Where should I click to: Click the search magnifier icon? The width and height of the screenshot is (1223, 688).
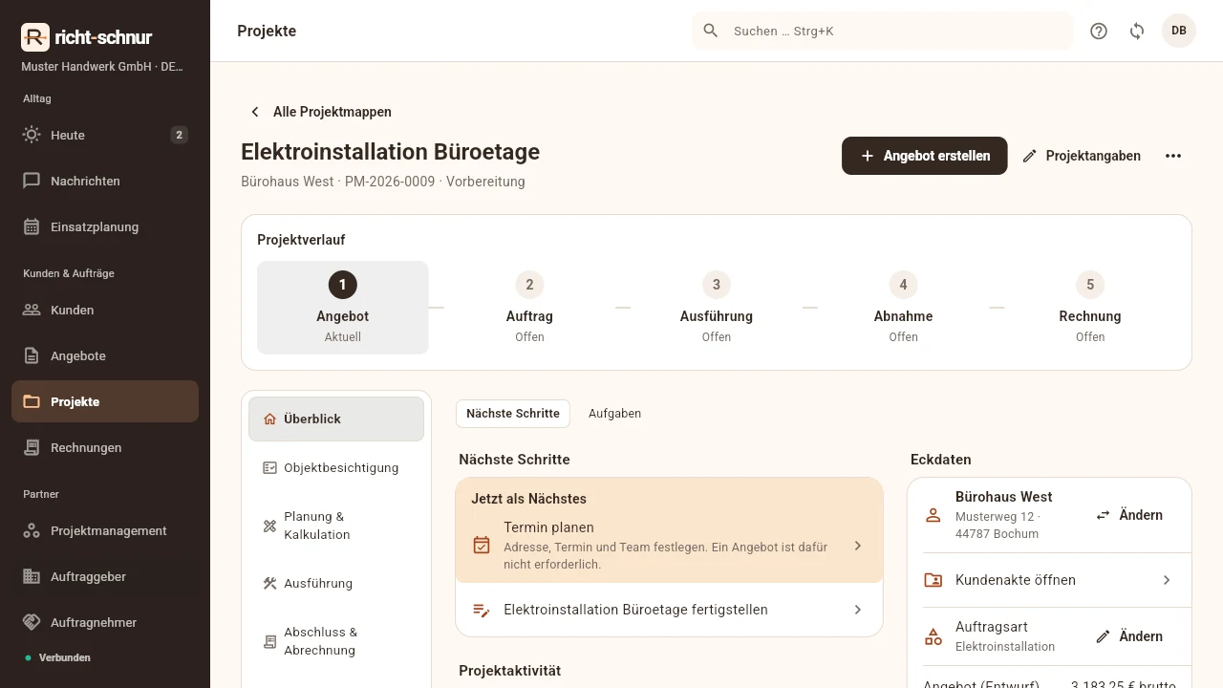711,31
